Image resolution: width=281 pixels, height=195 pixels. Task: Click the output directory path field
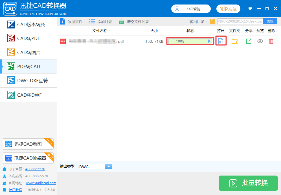click(x=240, y=21)
